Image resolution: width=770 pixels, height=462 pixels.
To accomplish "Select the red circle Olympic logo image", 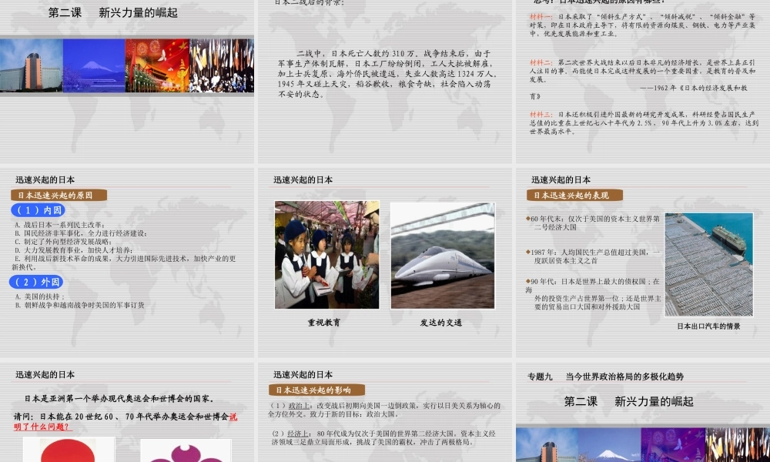I will pyautogui.click(x=69, y=450).
